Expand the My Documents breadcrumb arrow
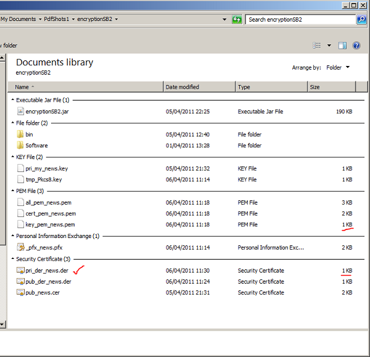The height and width of the screenshot is (357, 370). (40, 19)
